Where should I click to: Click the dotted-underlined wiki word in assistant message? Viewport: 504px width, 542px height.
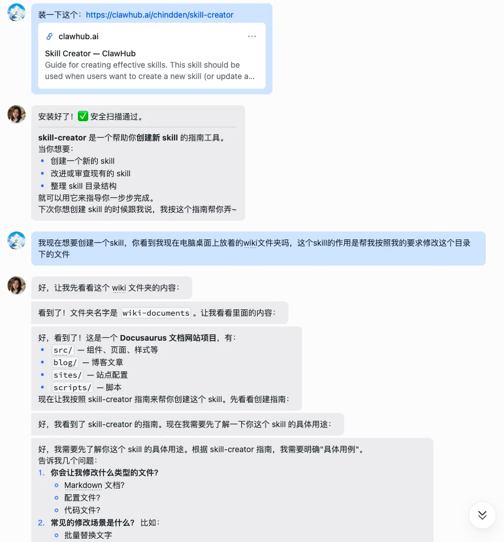coord(119,288)
